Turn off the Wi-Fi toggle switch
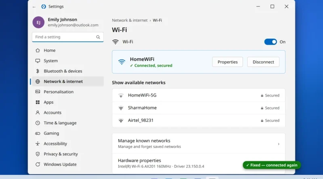Viewport: 323px width, 179px height. [271, 42]
